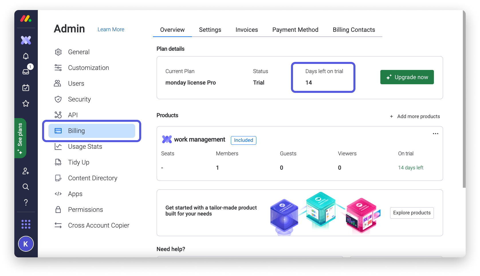Open the apps grid switcher icon

26,224
